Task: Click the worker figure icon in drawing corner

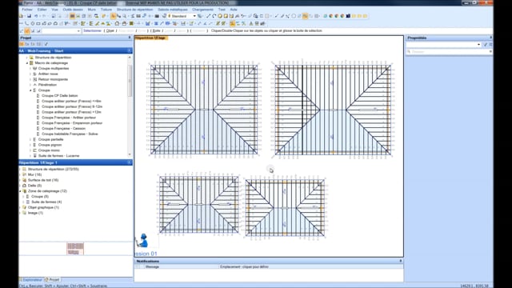Action: [142, 241]
